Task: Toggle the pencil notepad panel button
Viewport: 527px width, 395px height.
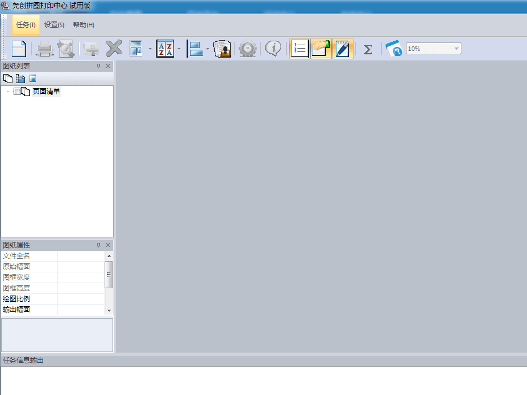Action: click(343, 49)
